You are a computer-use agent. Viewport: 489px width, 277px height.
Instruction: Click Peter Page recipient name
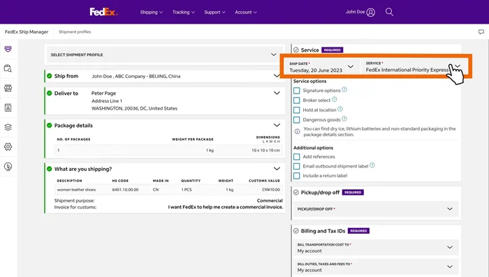tap(103, 93)
